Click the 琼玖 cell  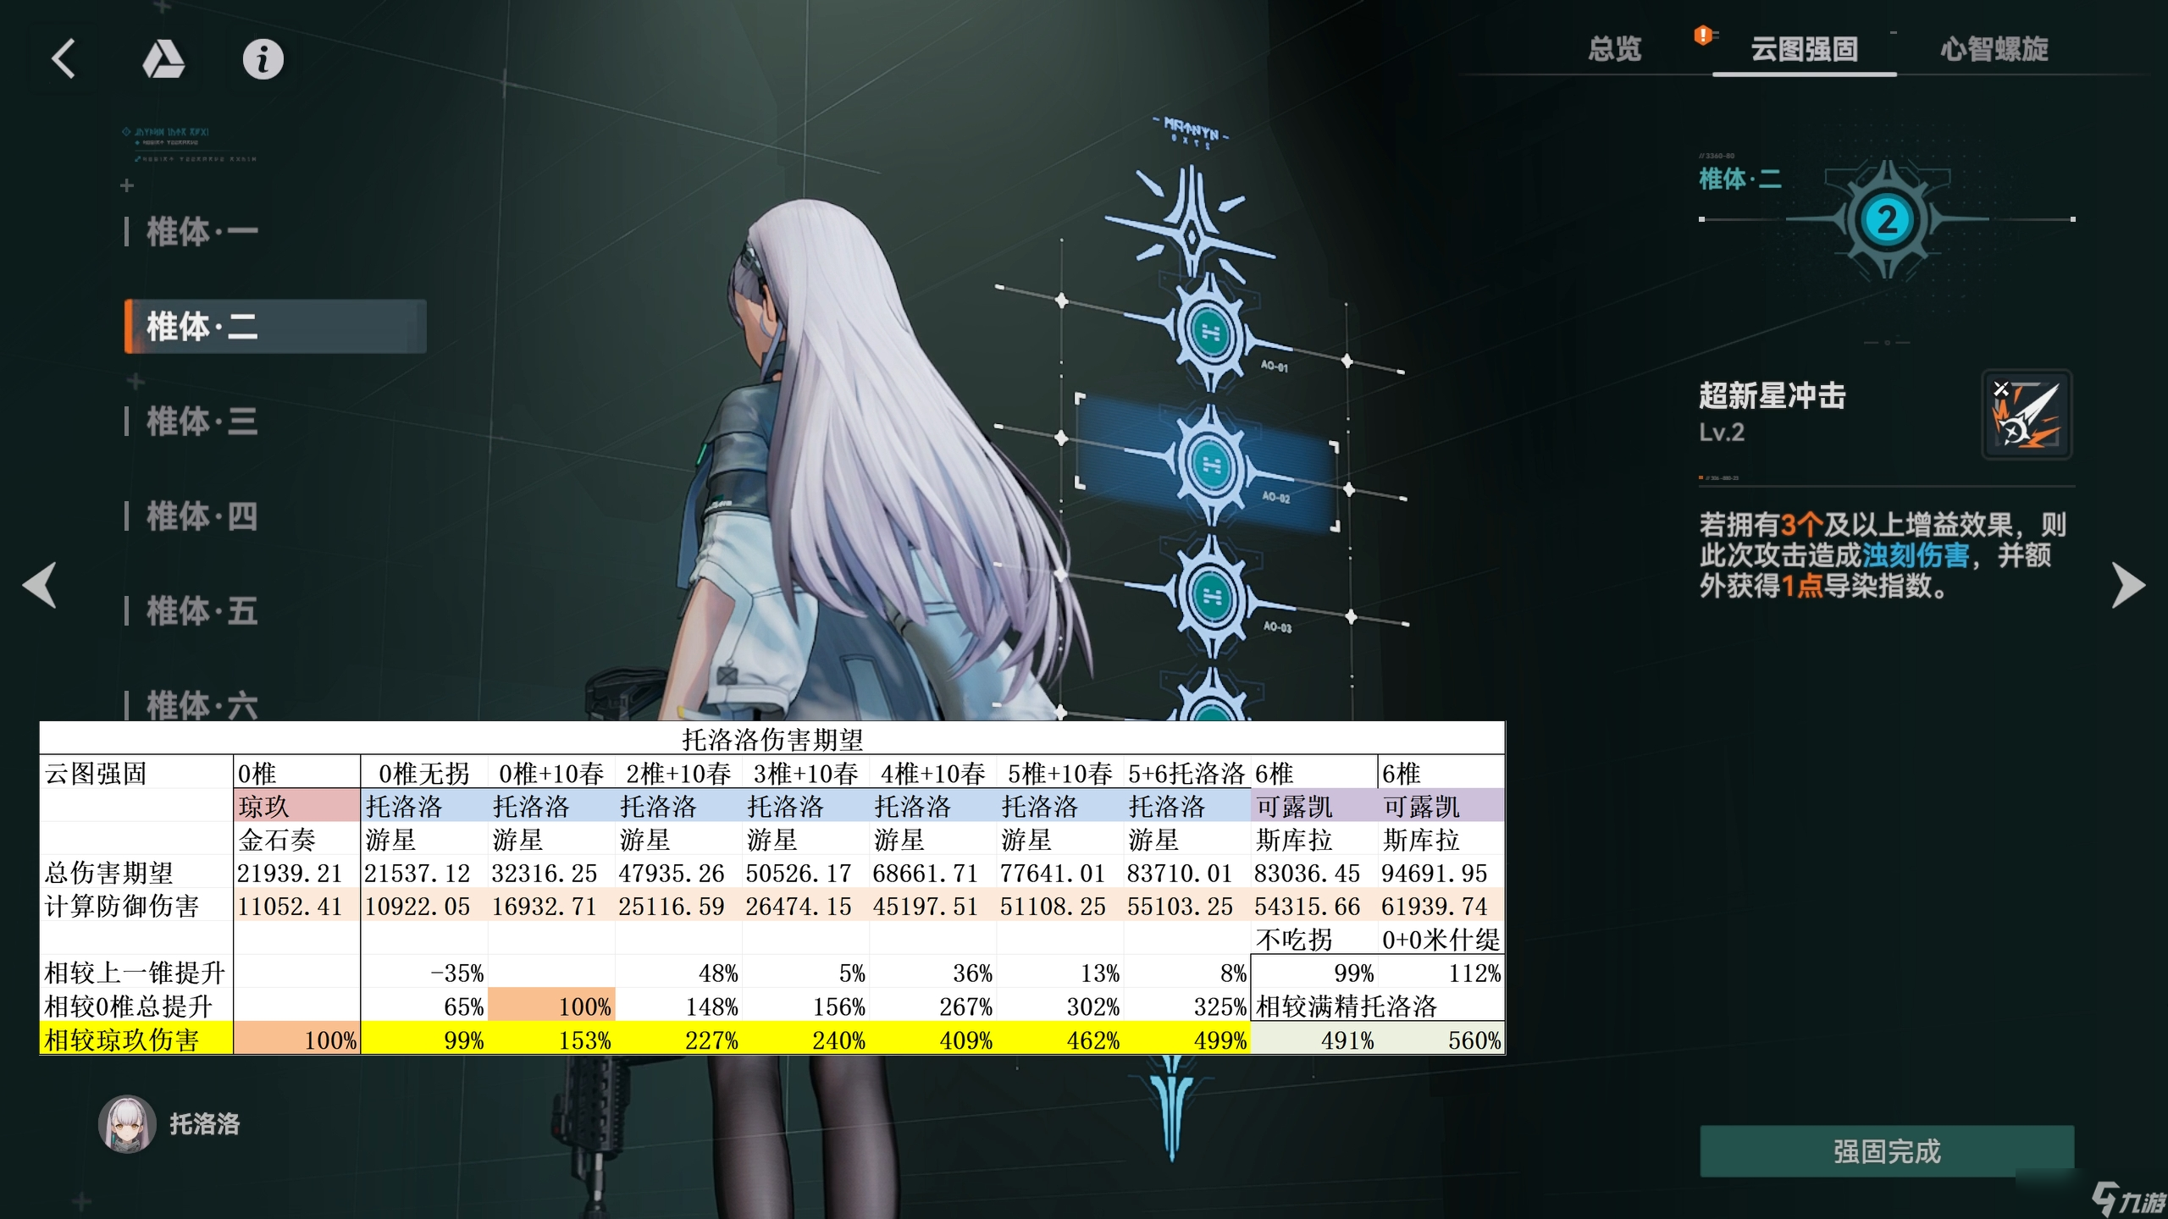click(296, 805)
